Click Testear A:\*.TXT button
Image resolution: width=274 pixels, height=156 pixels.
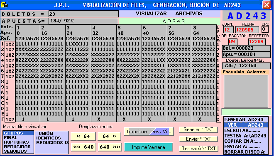click(199, 148)
